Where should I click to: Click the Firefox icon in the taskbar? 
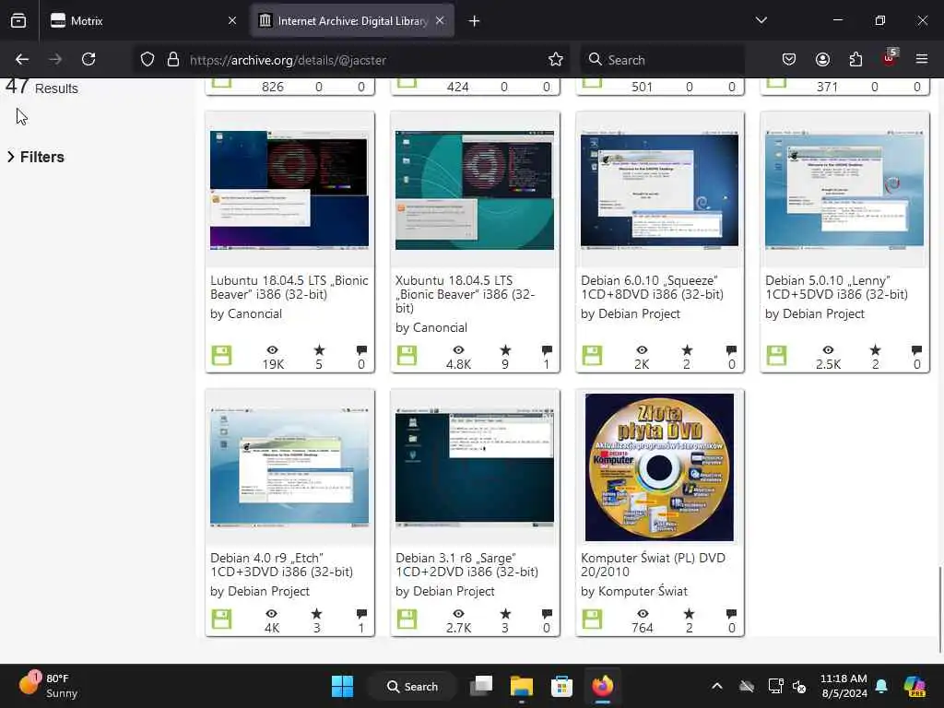602,686
